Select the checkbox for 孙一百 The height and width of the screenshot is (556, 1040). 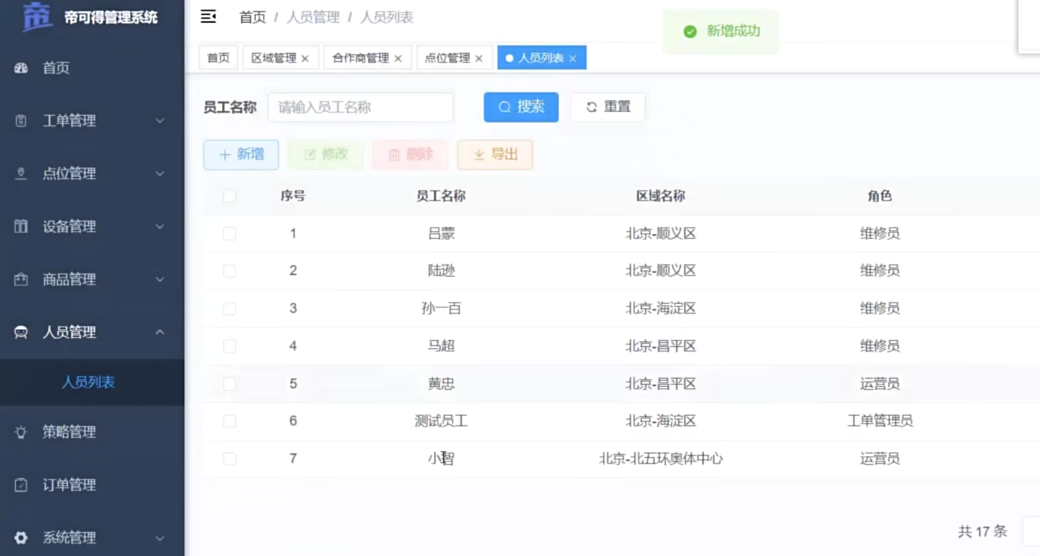(x=230, y=308)
